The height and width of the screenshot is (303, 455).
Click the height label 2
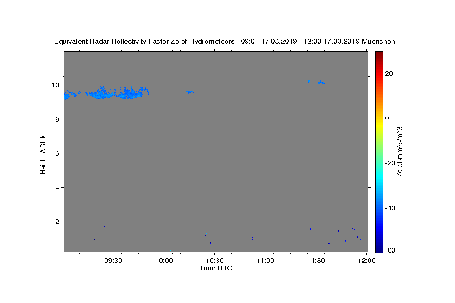(x=57, y=222)
